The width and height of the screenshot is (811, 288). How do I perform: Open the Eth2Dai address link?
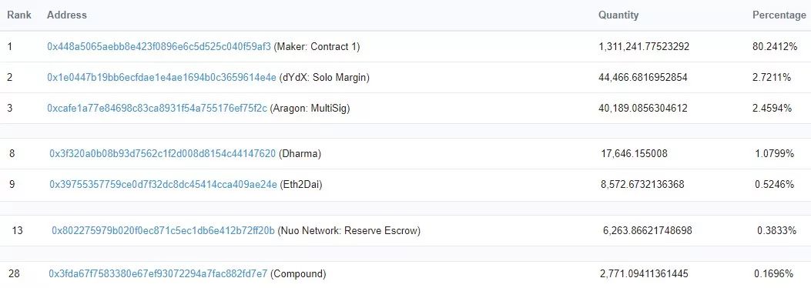tap(163, 185)
